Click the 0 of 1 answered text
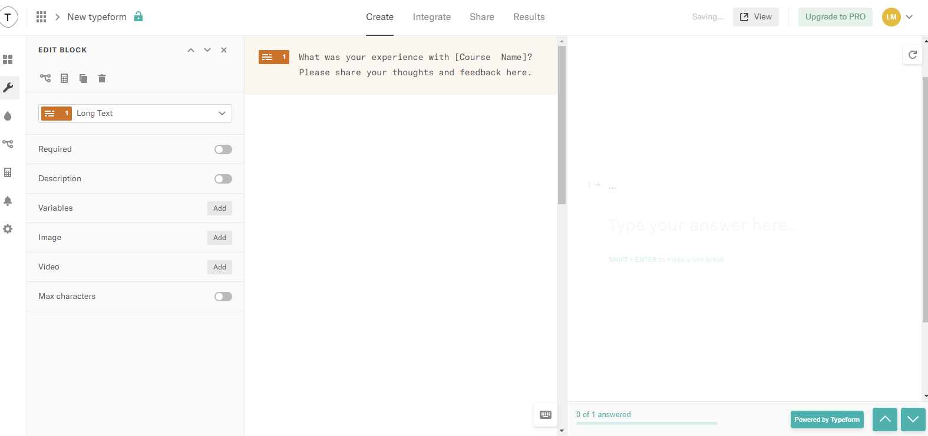 coord(603,415)
